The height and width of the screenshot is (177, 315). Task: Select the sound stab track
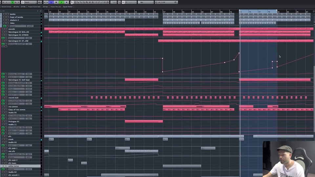[x=13, y=98]
